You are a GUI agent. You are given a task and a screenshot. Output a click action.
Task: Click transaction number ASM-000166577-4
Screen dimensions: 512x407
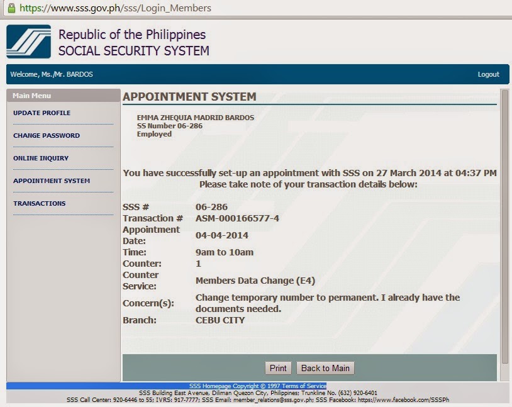tap(237, 218)
